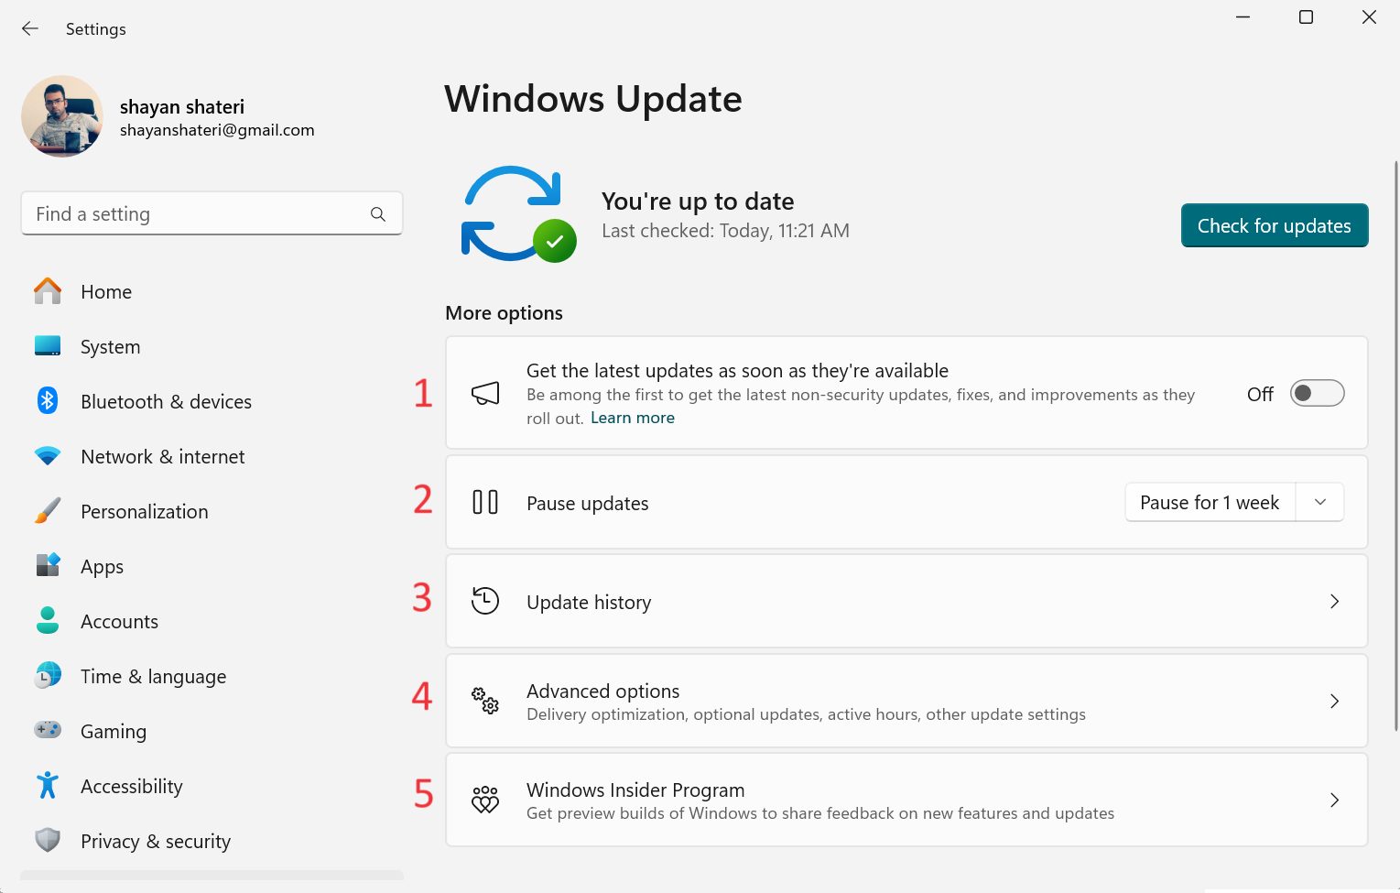1400x893 pixels.
Task: Go to Time & language
Action: [212, 676]
